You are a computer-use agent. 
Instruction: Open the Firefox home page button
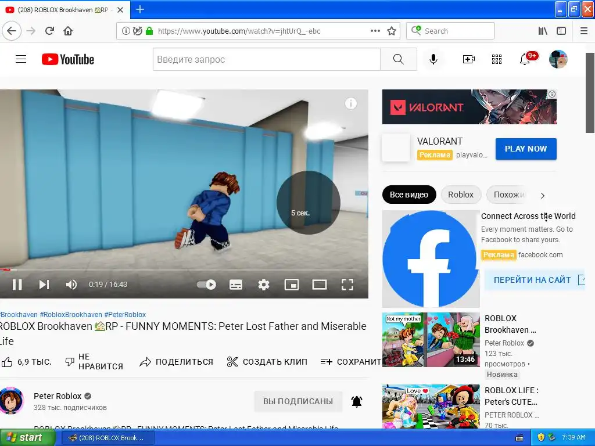(x=68, y=31)
